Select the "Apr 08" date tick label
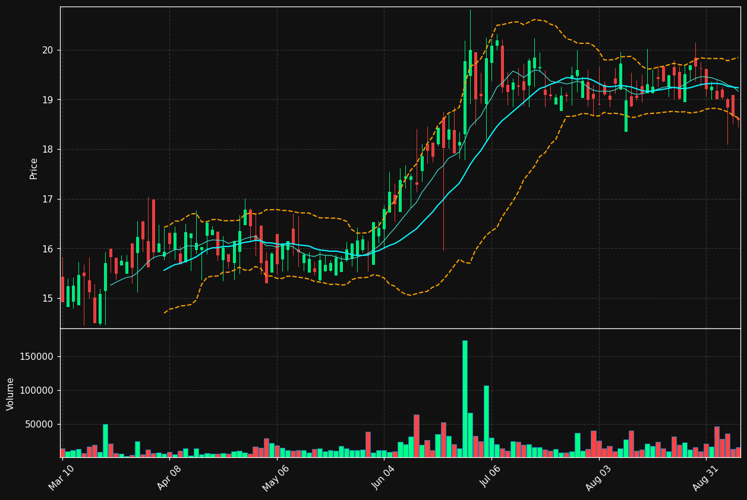 coord(169,477)
